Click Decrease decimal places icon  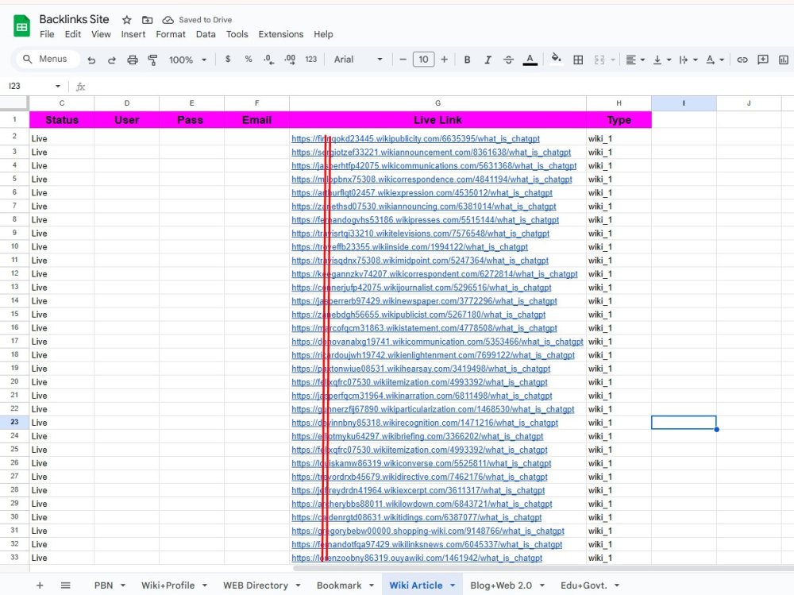[x=269, y=60]
